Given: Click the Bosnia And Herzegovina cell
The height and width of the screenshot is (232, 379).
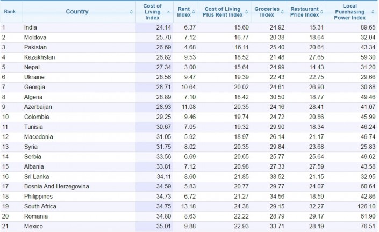Looking at the screenshot, I should (56, 186).
